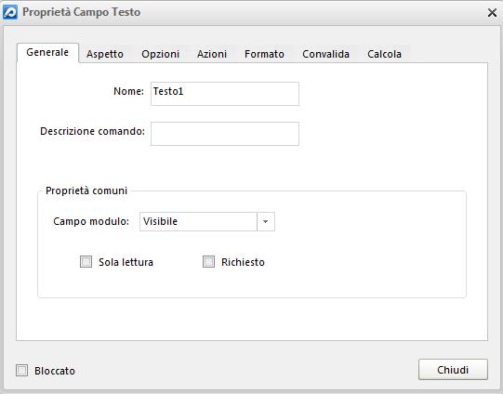
Task: Click inside the Descrizione comando text field
Action: [225, 134]
